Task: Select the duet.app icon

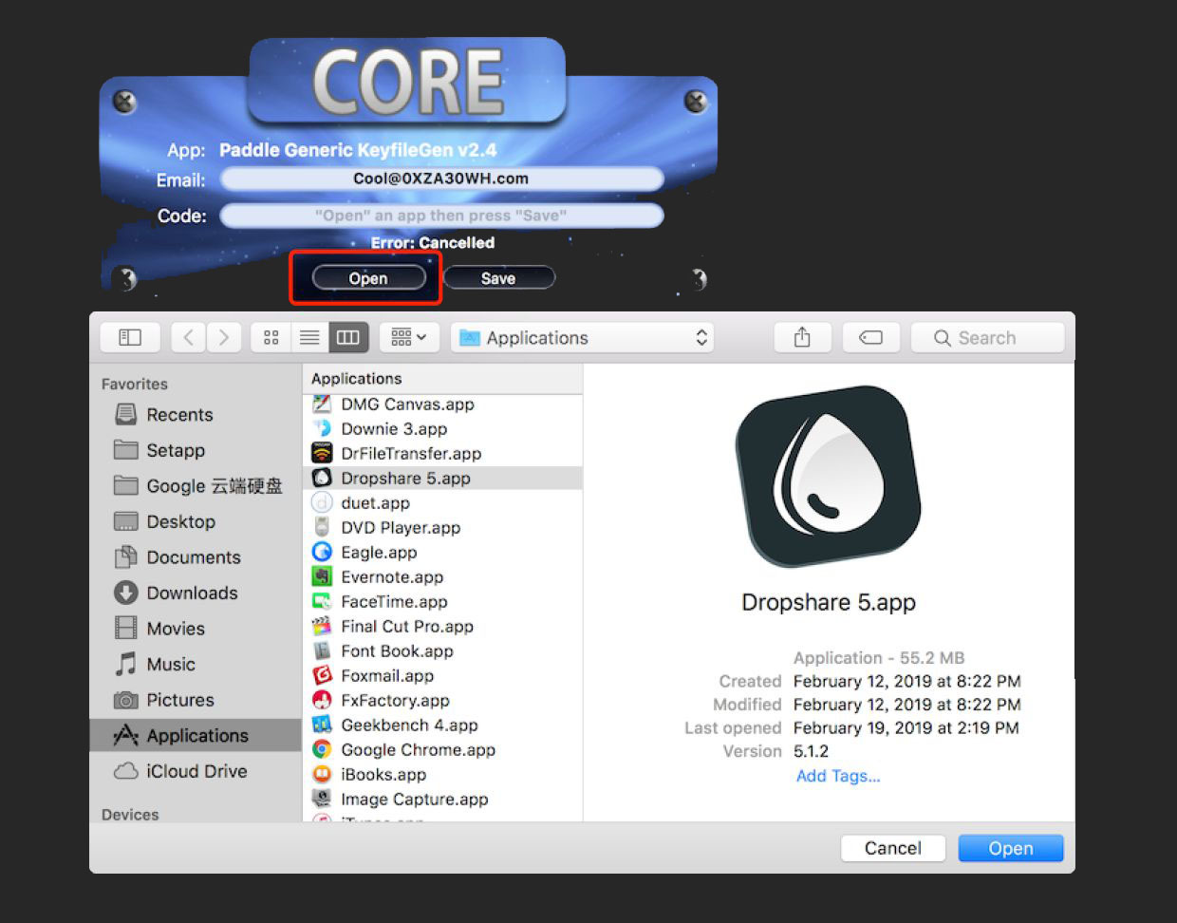Action: [322, 503]
